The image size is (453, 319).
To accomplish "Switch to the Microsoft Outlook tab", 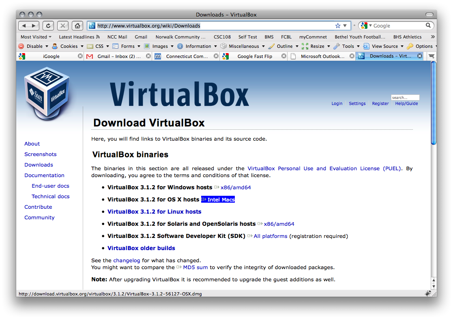I will tap(322, 56).
